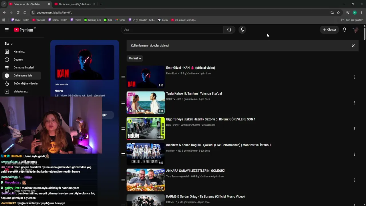Grab reorder handle of manifest Çakkıdı video
Image resolution: width=366 pixels, height=206 pixels.
pos(123,154)
